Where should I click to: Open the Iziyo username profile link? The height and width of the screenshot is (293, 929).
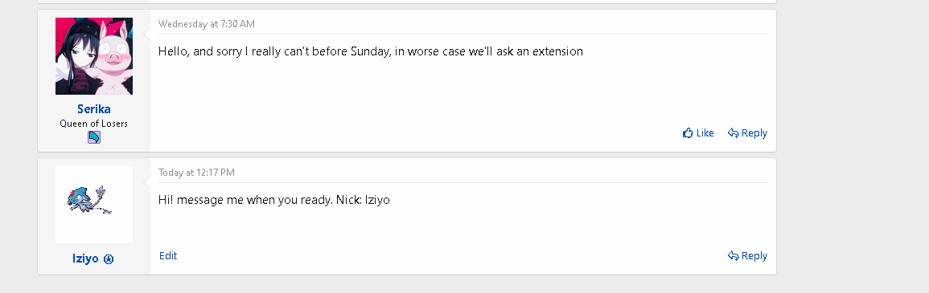click(85, 258)
